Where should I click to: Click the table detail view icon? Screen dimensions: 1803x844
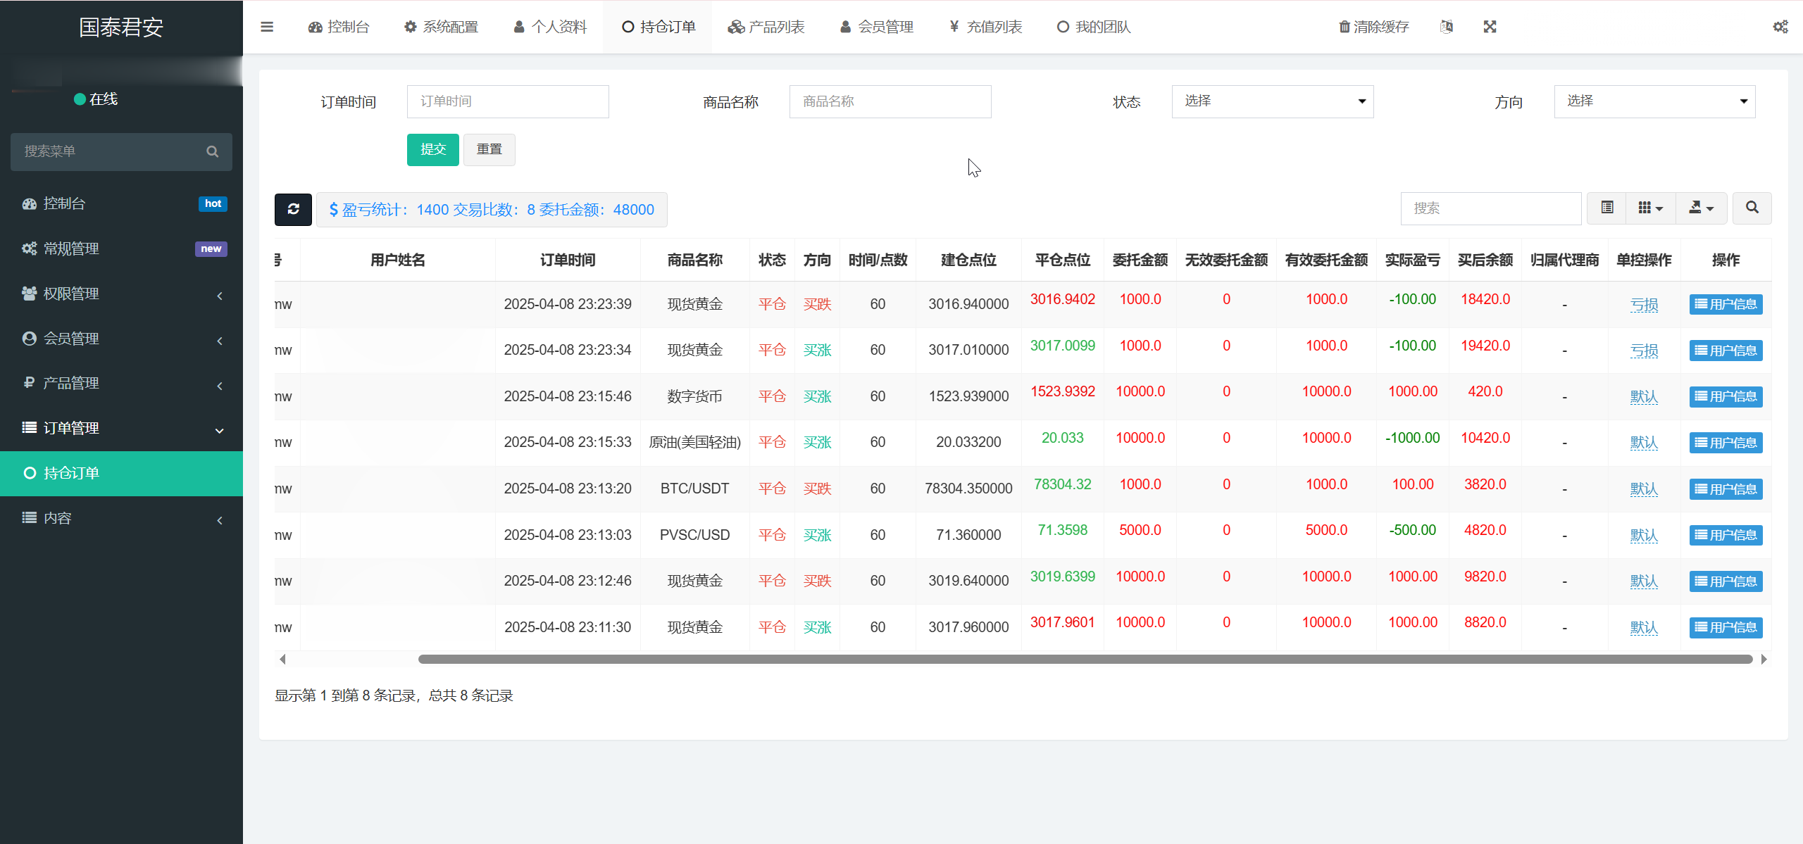point(1606,208)
